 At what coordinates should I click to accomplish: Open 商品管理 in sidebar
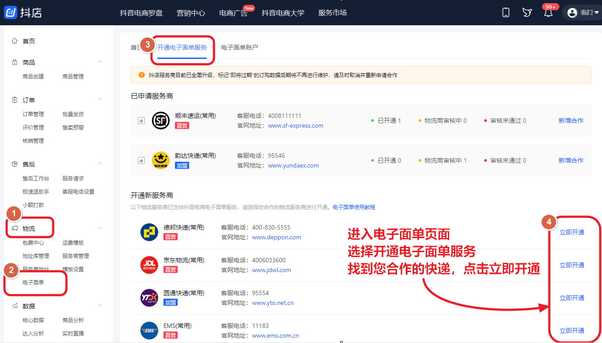tap(73, 76)
